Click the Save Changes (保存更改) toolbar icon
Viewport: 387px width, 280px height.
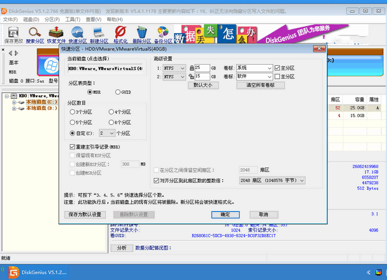[x=14, y=35]
